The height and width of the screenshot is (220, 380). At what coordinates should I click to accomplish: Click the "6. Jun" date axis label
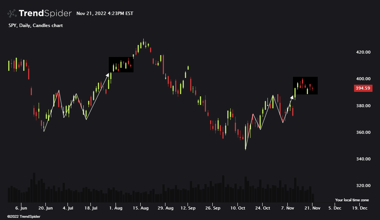(21, 208)
